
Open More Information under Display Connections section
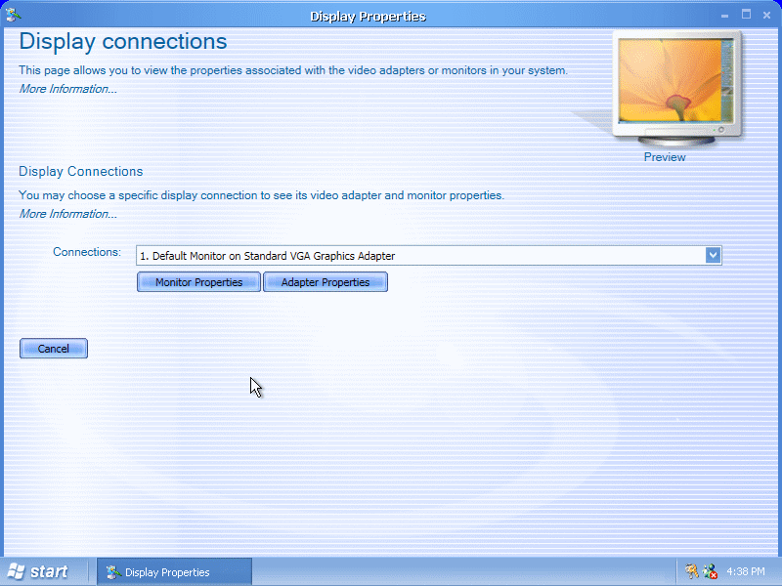(x=67, y=214)
